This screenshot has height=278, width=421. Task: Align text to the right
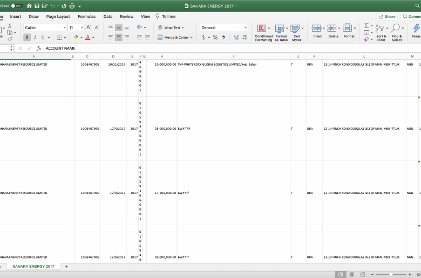127,38
